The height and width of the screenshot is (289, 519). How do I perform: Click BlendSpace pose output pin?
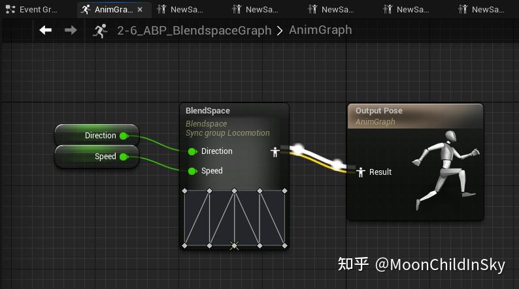tap(275, 152)
